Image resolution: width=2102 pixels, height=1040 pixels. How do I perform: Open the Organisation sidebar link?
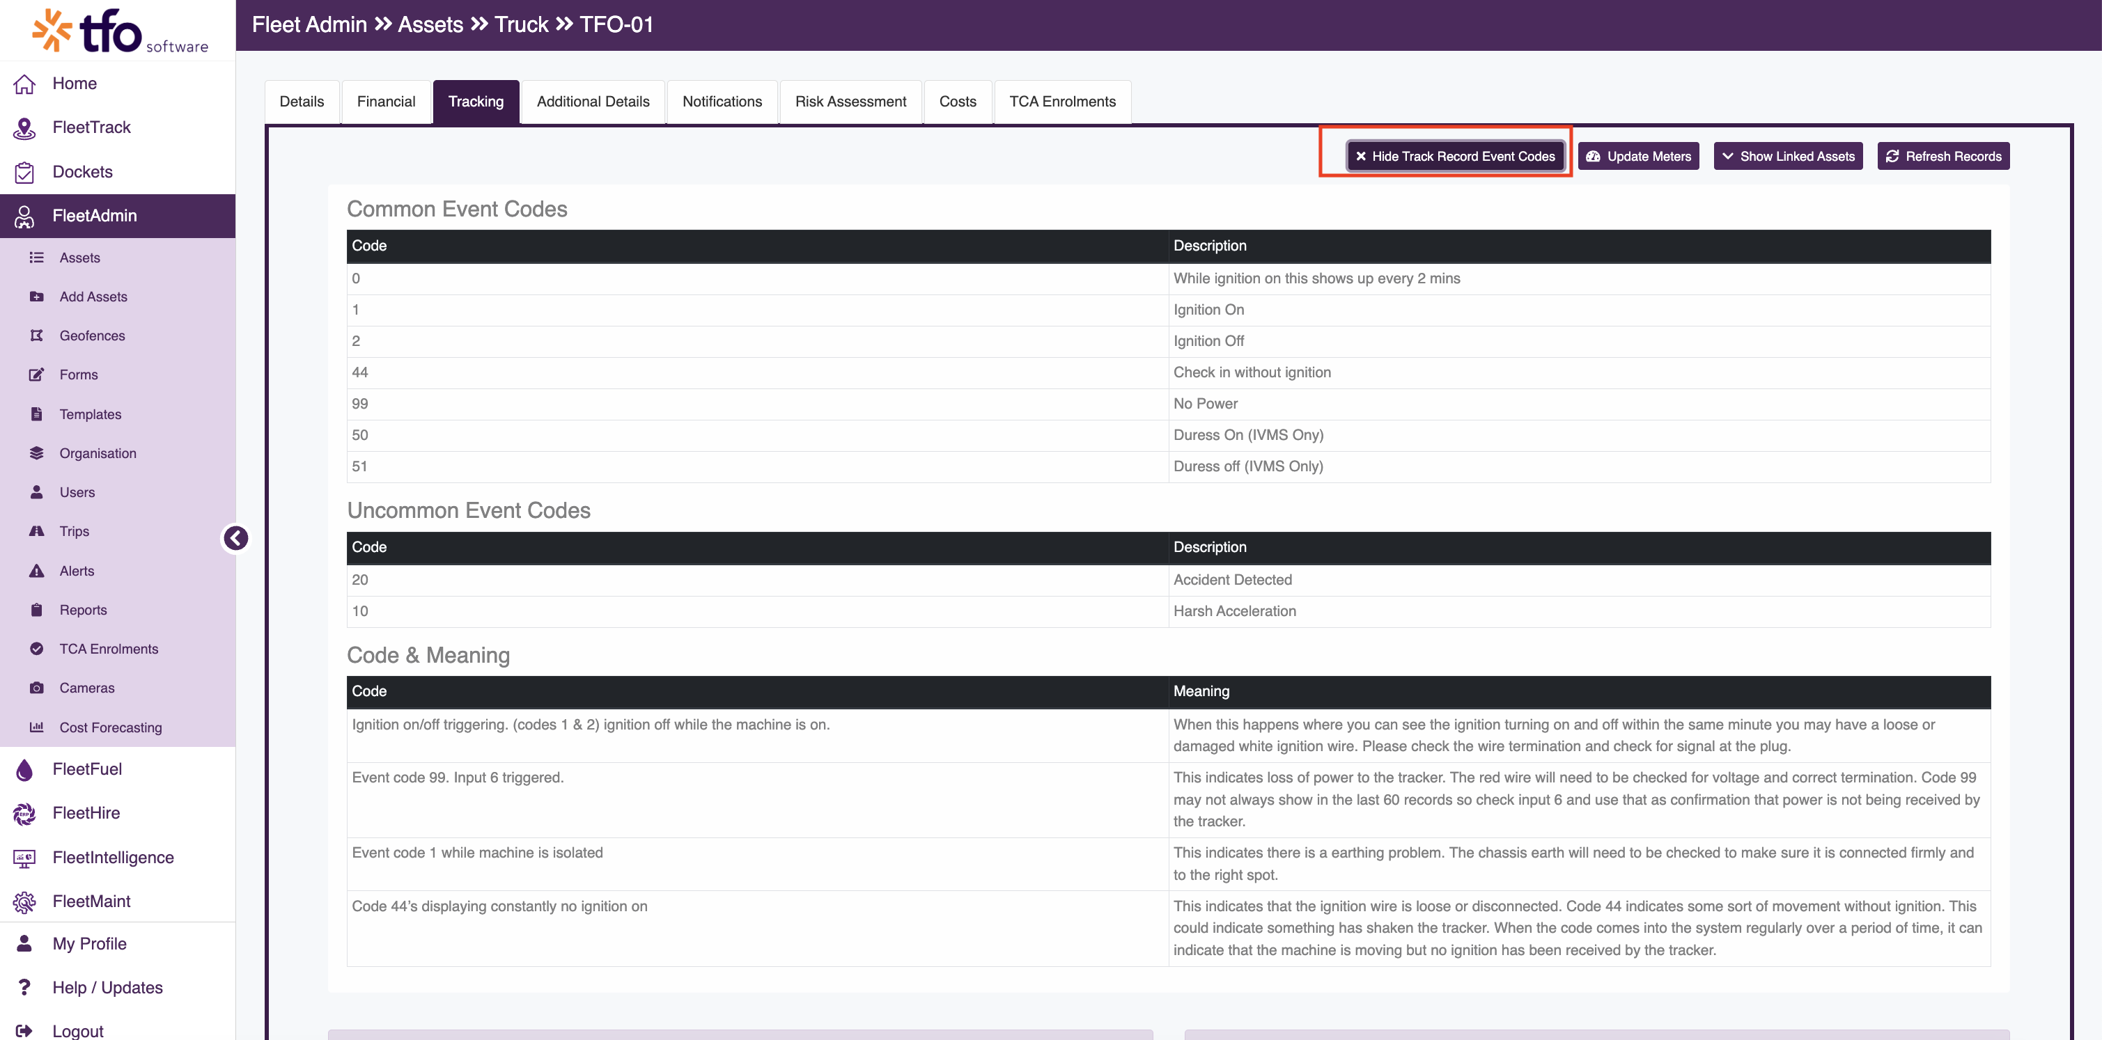point(98,452)
